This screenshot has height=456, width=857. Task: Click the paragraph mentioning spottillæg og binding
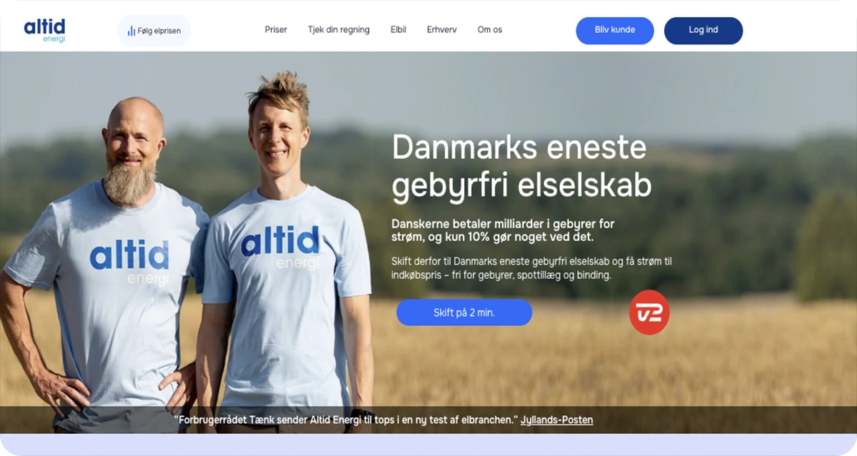point(531,268)
